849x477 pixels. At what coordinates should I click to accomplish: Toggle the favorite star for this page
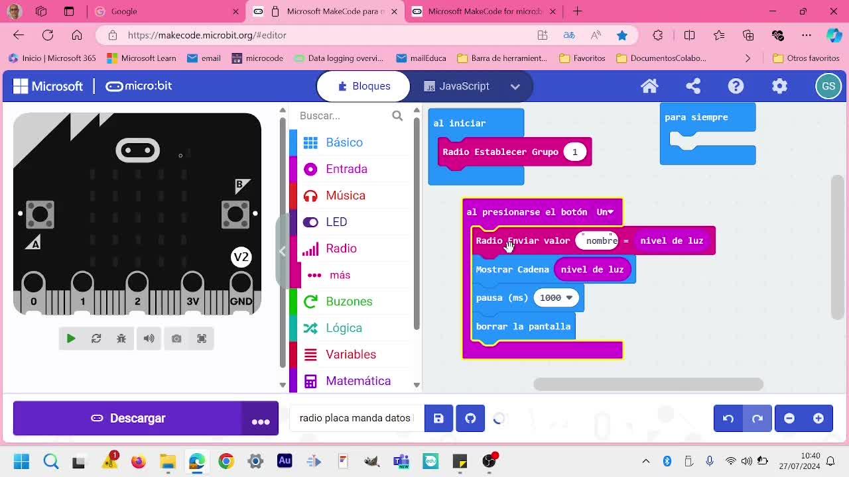coord(622,35)
